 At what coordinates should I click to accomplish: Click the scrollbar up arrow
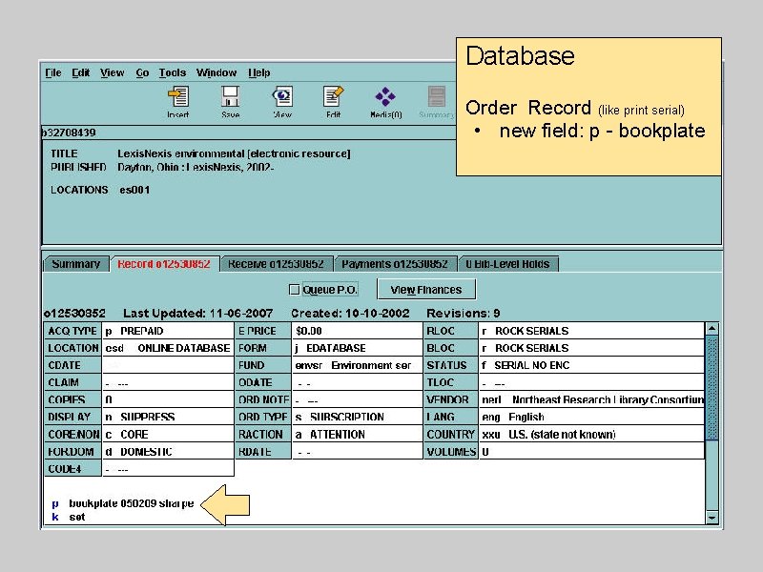(711, 329)
